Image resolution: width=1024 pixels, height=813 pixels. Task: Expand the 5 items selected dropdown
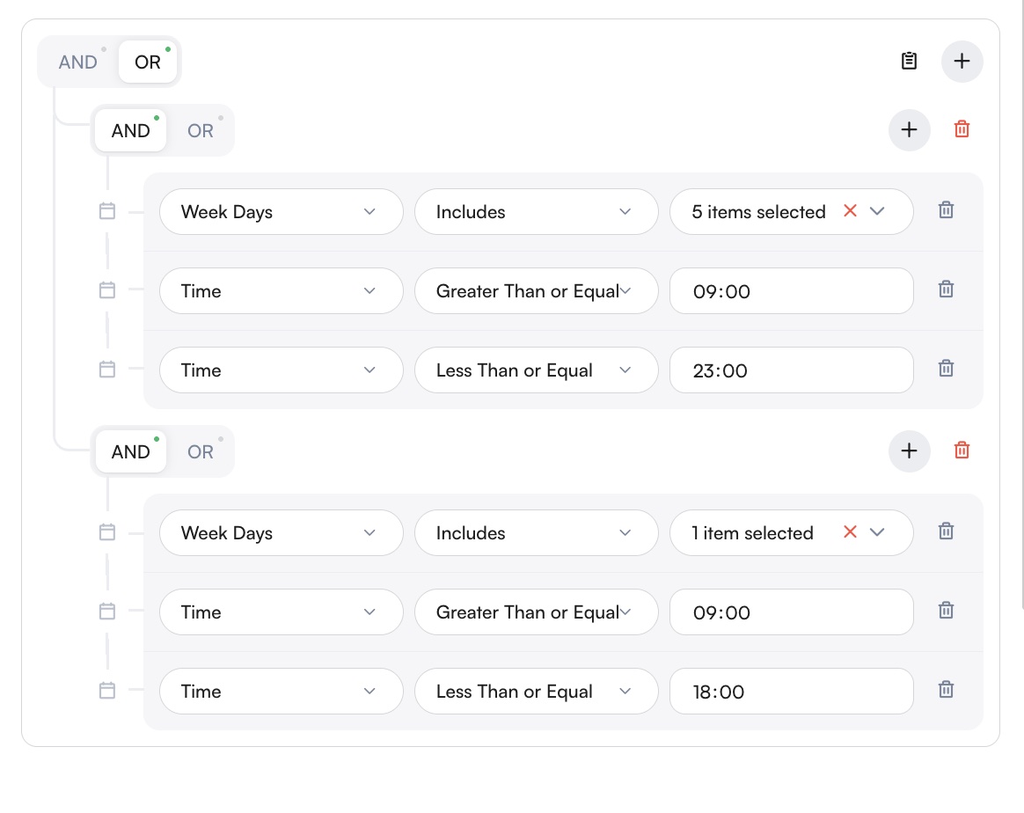877,211
